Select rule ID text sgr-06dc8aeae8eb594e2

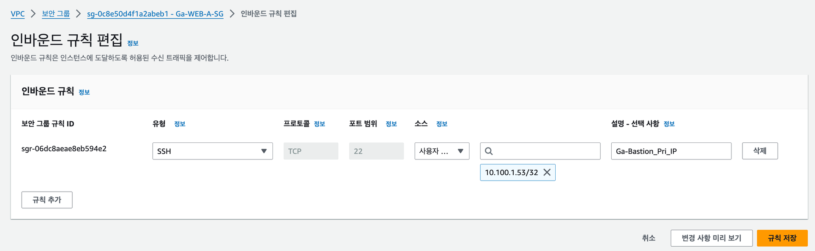tap(64, 149)
